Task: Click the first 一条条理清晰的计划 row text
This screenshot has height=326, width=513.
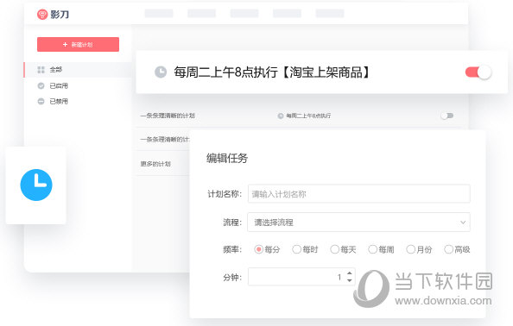Action: click(x=168, y=116)
